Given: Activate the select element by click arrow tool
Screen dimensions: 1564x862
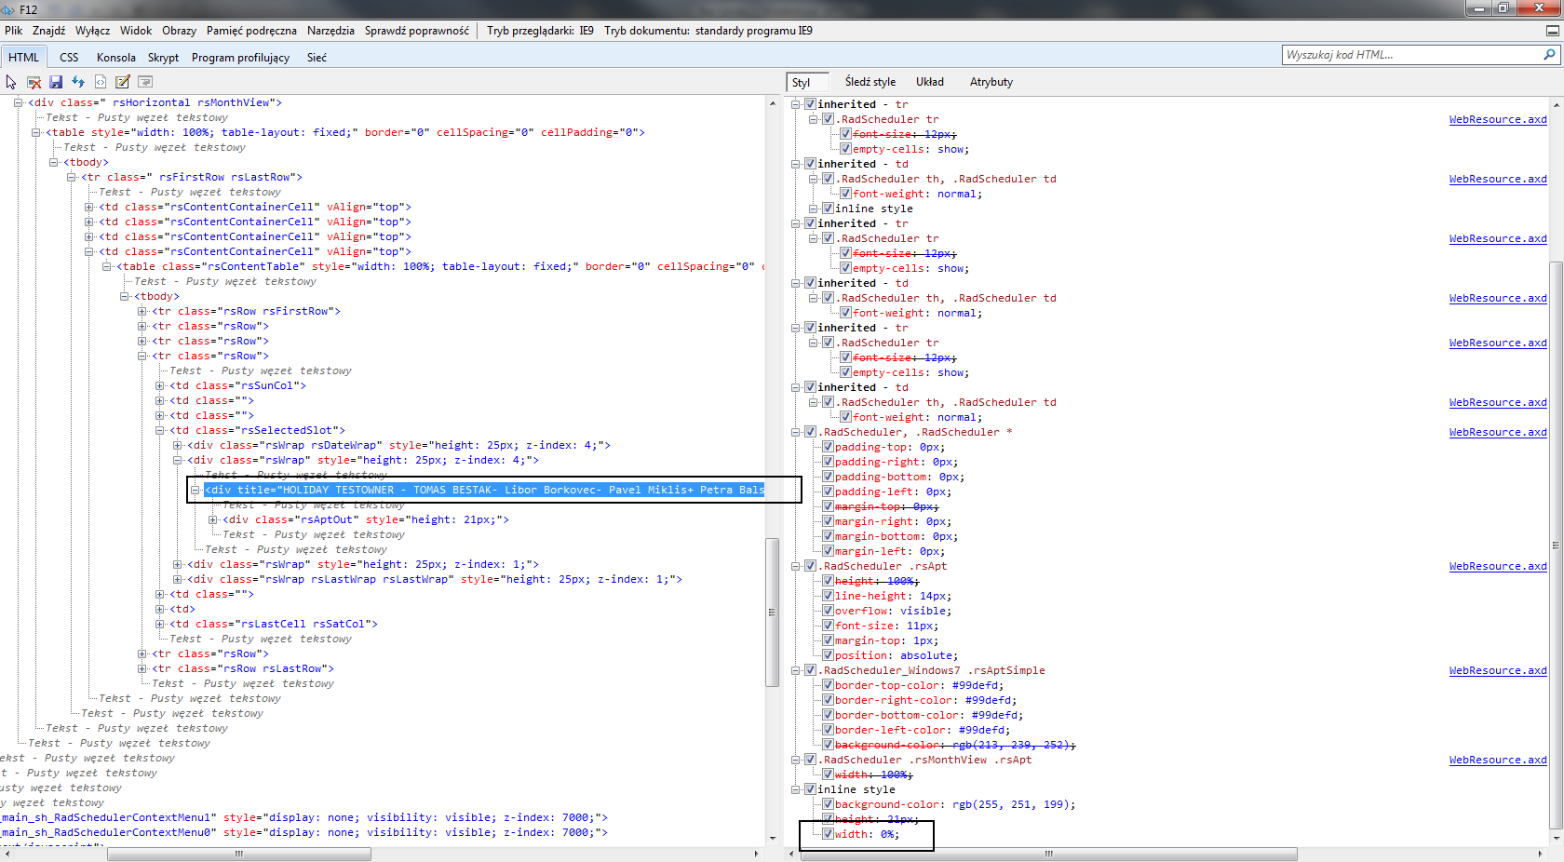Looking at the screenshot, I should click(11, 82).
